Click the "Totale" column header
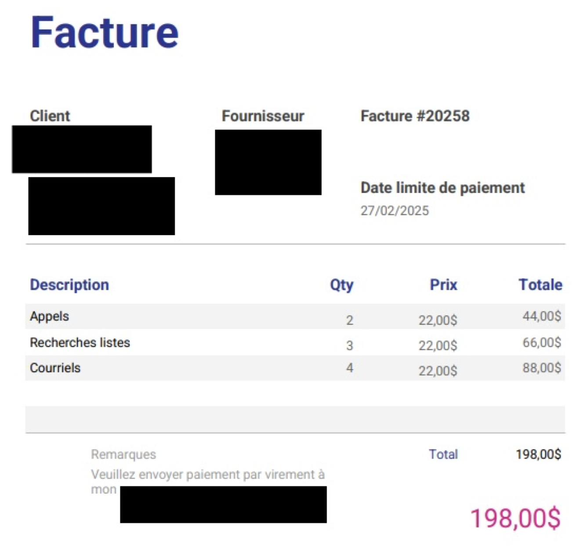 (x=540, y=285)
